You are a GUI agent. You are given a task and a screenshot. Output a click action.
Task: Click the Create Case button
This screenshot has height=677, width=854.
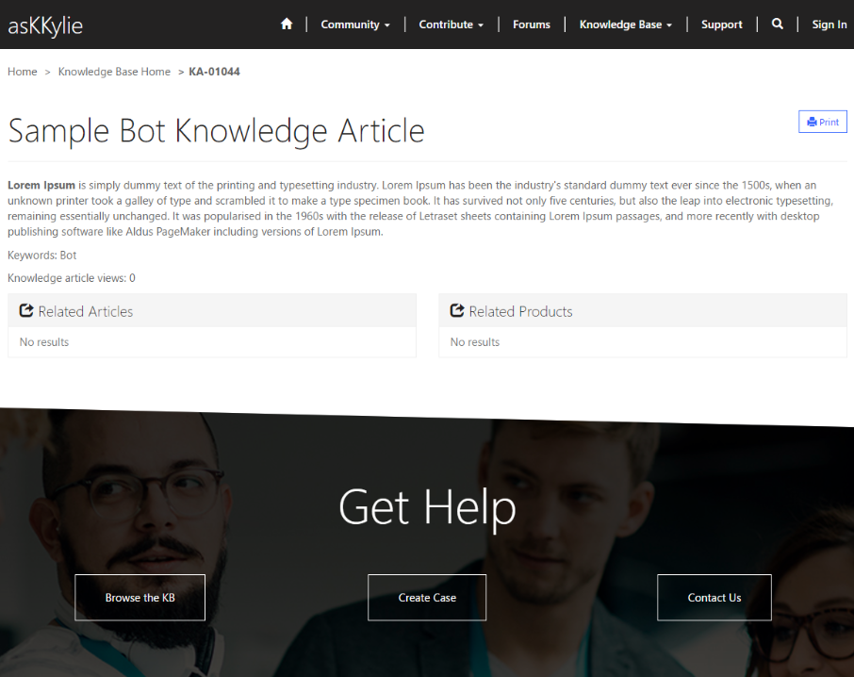tap(427, 598)
